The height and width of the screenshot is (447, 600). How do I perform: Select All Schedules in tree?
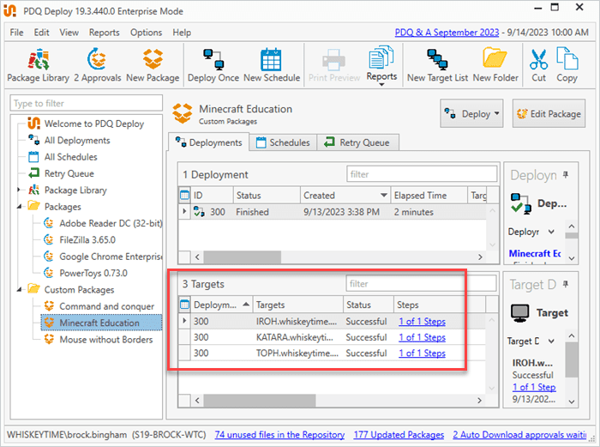pyautogui.click(x=70, y=157)
